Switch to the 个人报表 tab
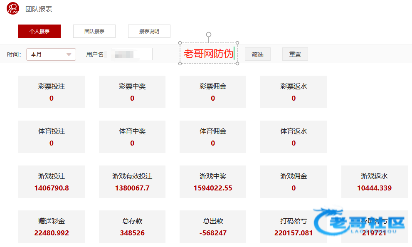The height and width of the screenshot is (247, 412). coord(39,31)
